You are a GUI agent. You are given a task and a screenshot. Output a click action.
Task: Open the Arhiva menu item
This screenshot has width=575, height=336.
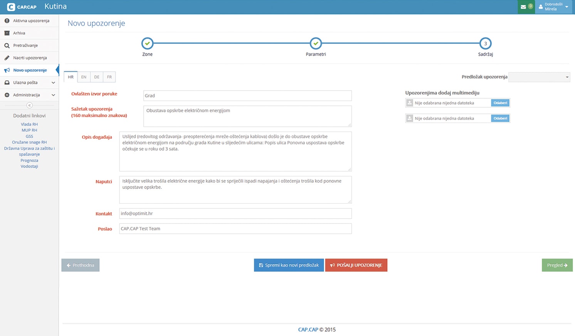point(29,33)
